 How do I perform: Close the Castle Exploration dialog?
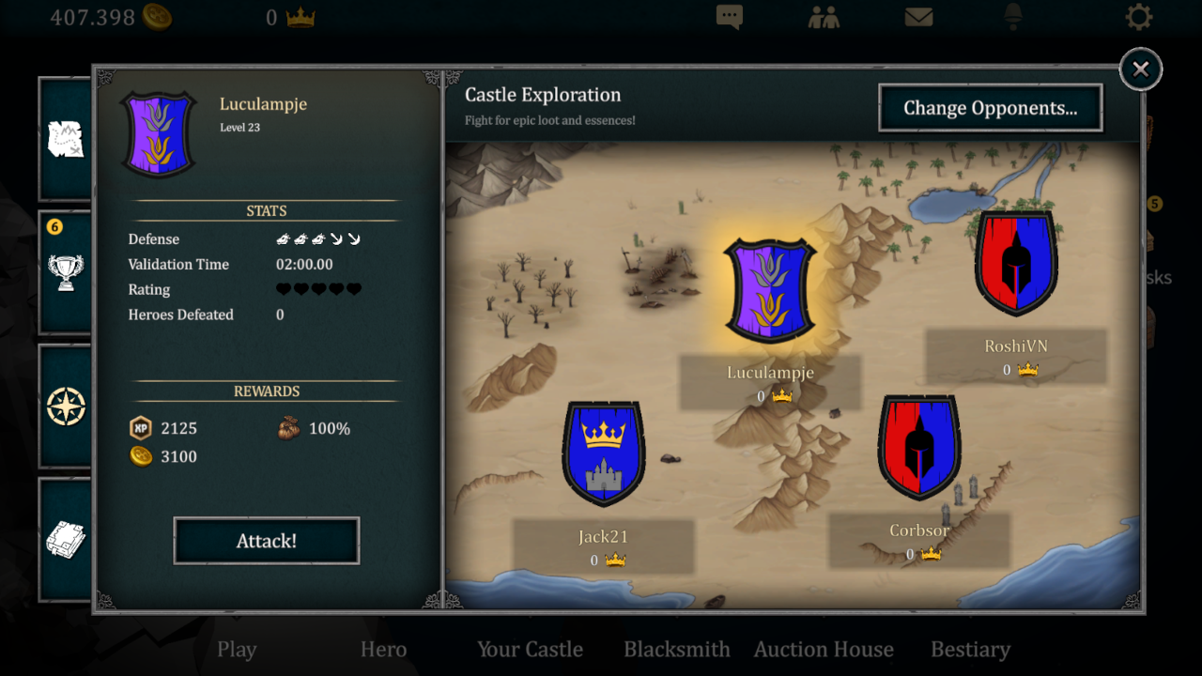(1141, 69)
